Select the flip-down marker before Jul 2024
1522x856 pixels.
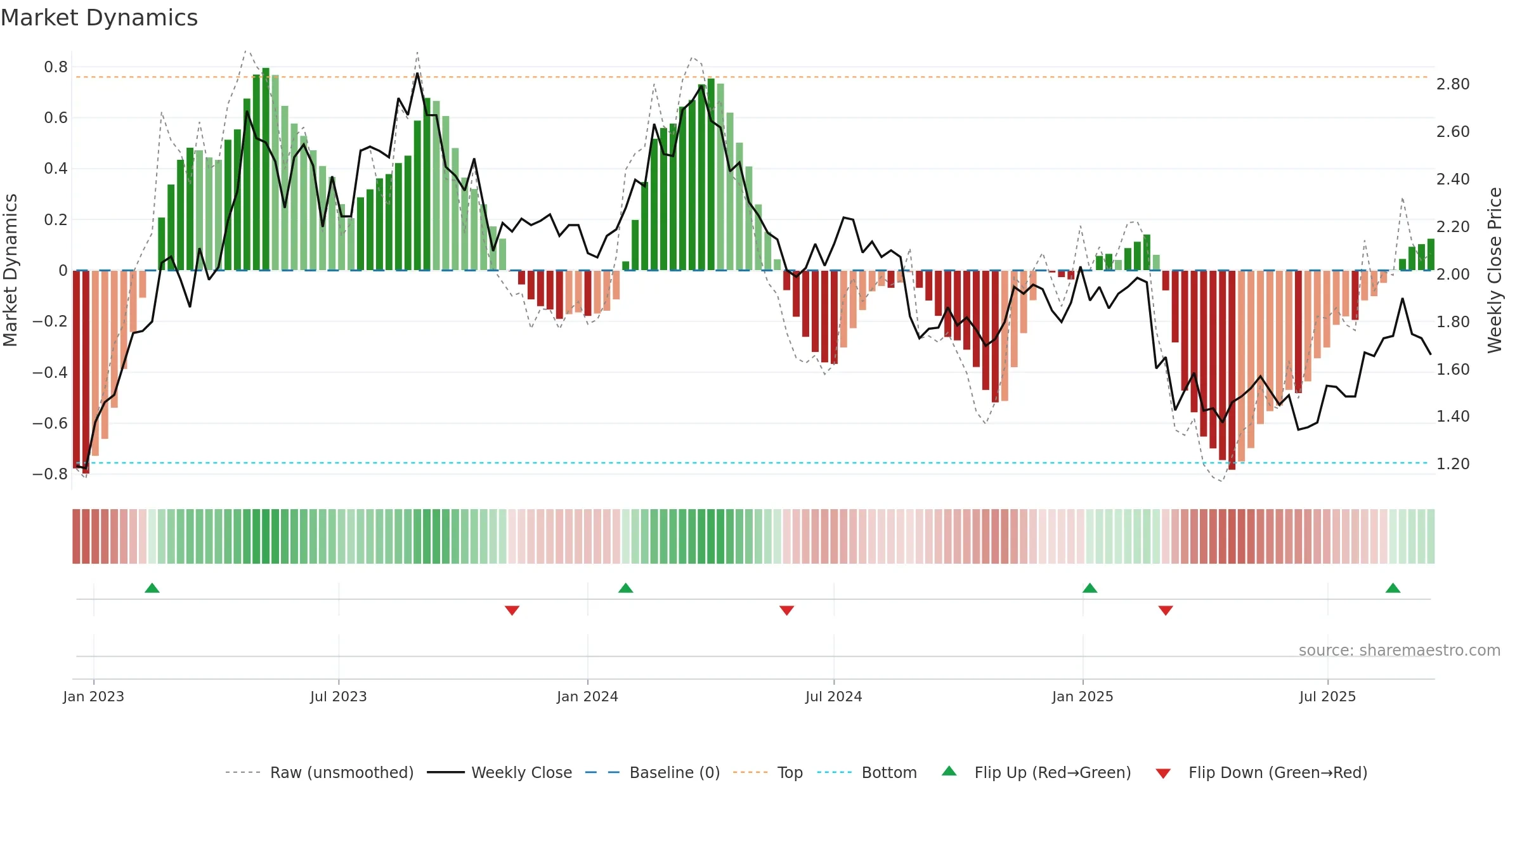tap(787, 611)
